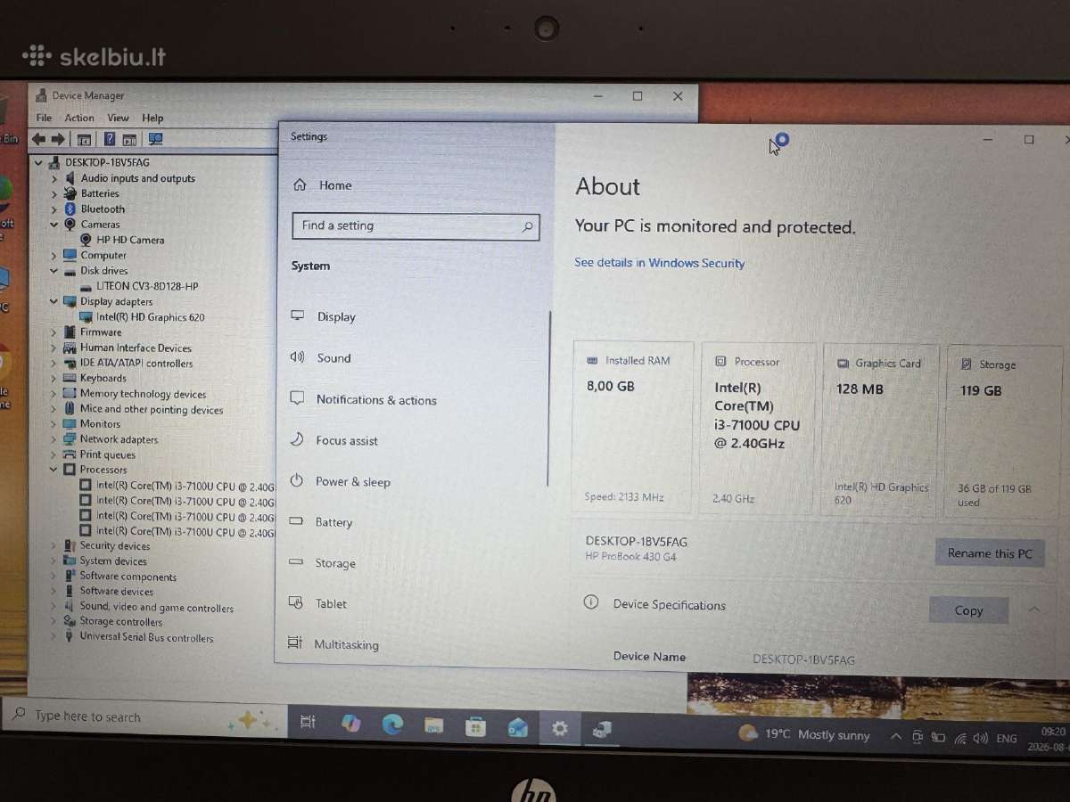
Task: Collapse the Device Specifications section chevron
Action: (1034, 610)
